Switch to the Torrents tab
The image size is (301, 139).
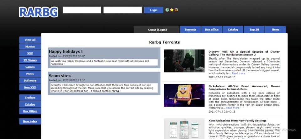pyautogui.click(x=190, y=29)
